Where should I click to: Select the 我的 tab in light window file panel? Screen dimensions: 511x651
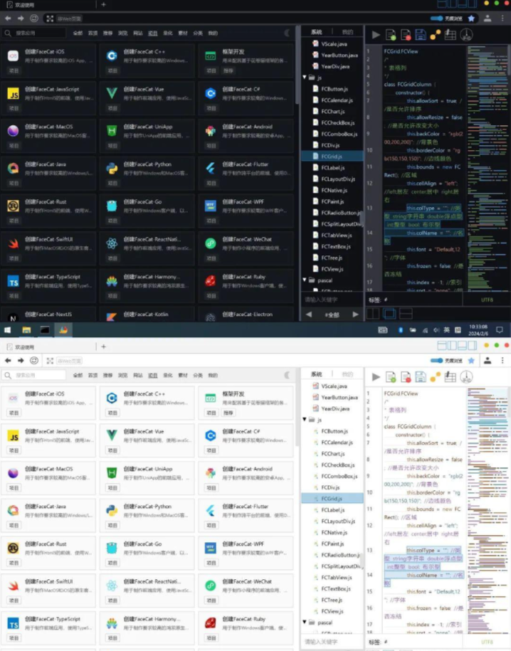point(347,374)
